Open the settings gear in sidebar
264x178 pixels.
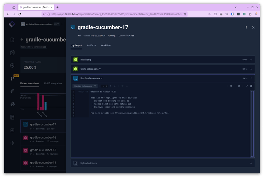click(x=12, y=143)
